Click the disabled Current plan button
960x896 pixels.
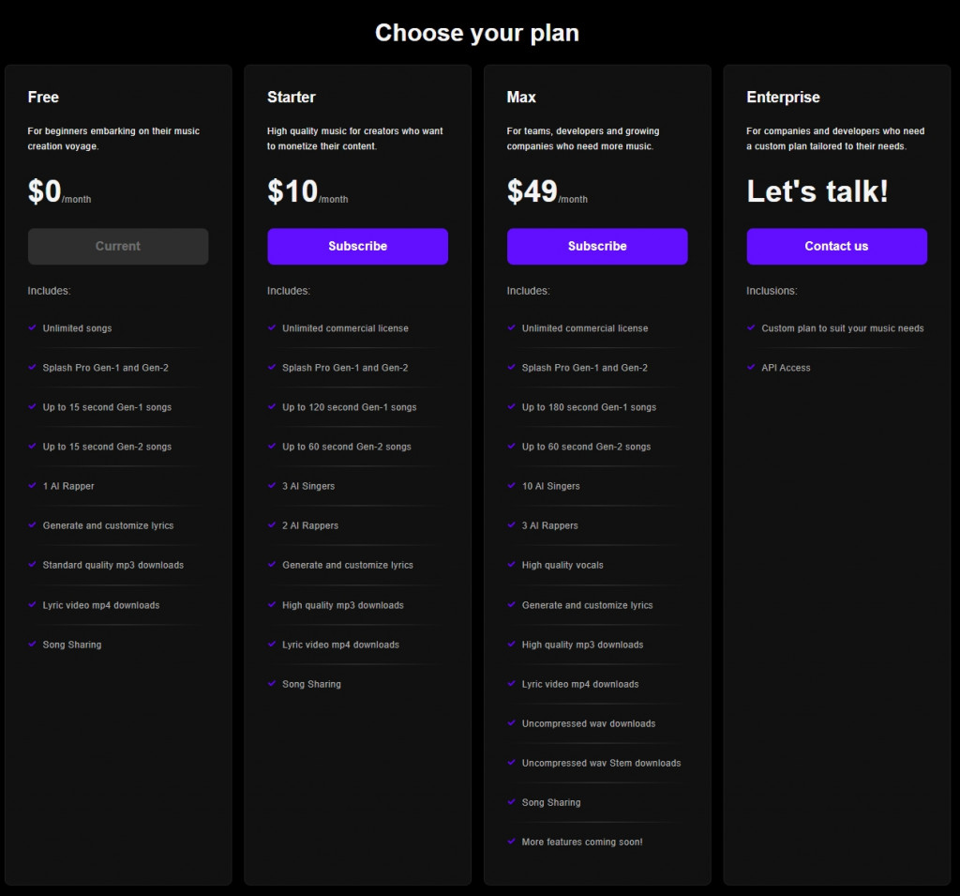118,246
